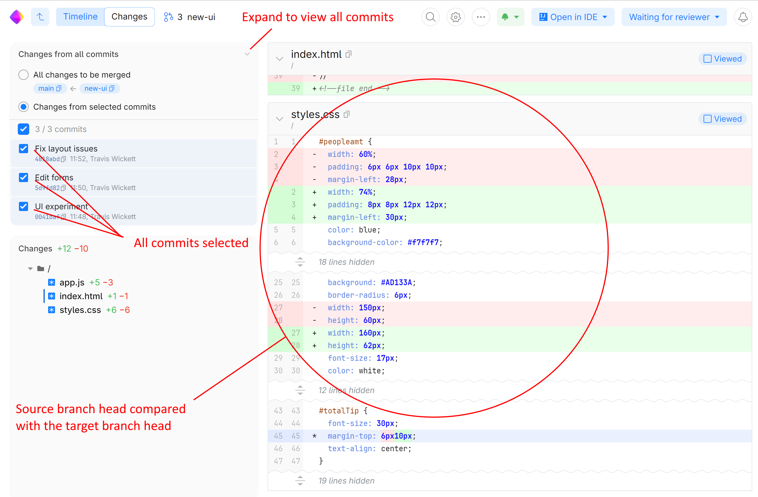Open the three-dots more actions menu

(481, 17)
